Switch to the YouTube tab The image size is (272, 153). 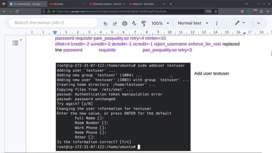68,4
